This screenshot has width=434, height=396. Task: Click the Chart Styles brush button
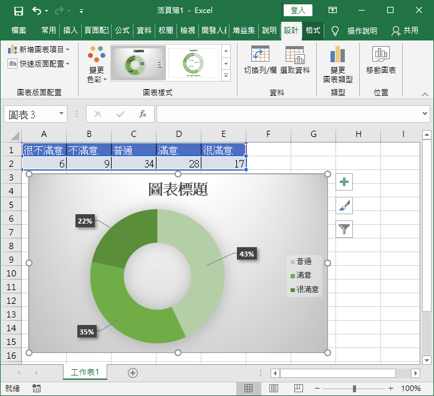(344, 205)
